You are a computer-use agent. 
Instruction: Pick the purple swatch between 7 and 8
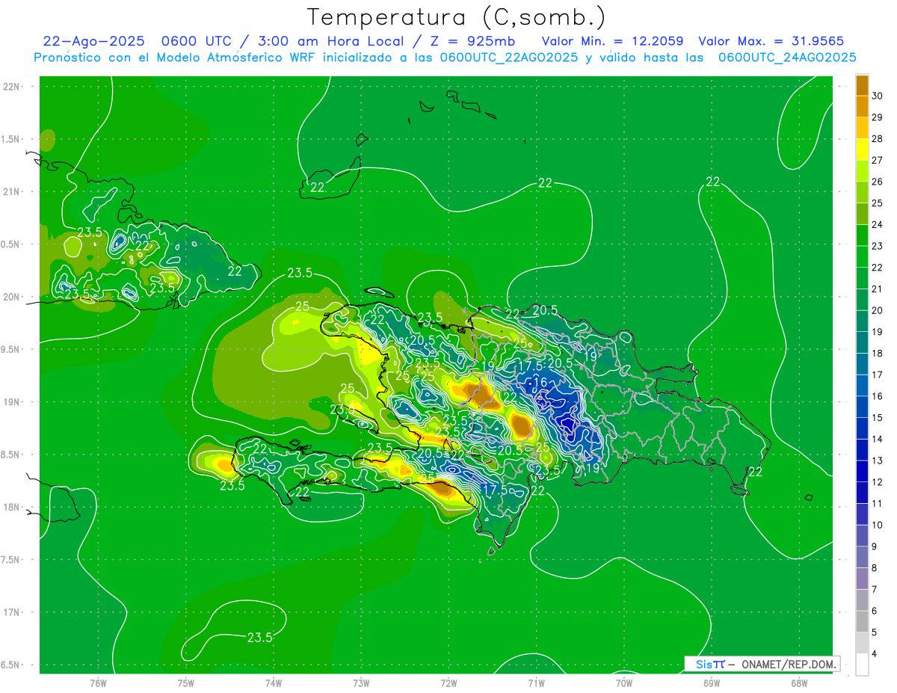click(862, 579)
